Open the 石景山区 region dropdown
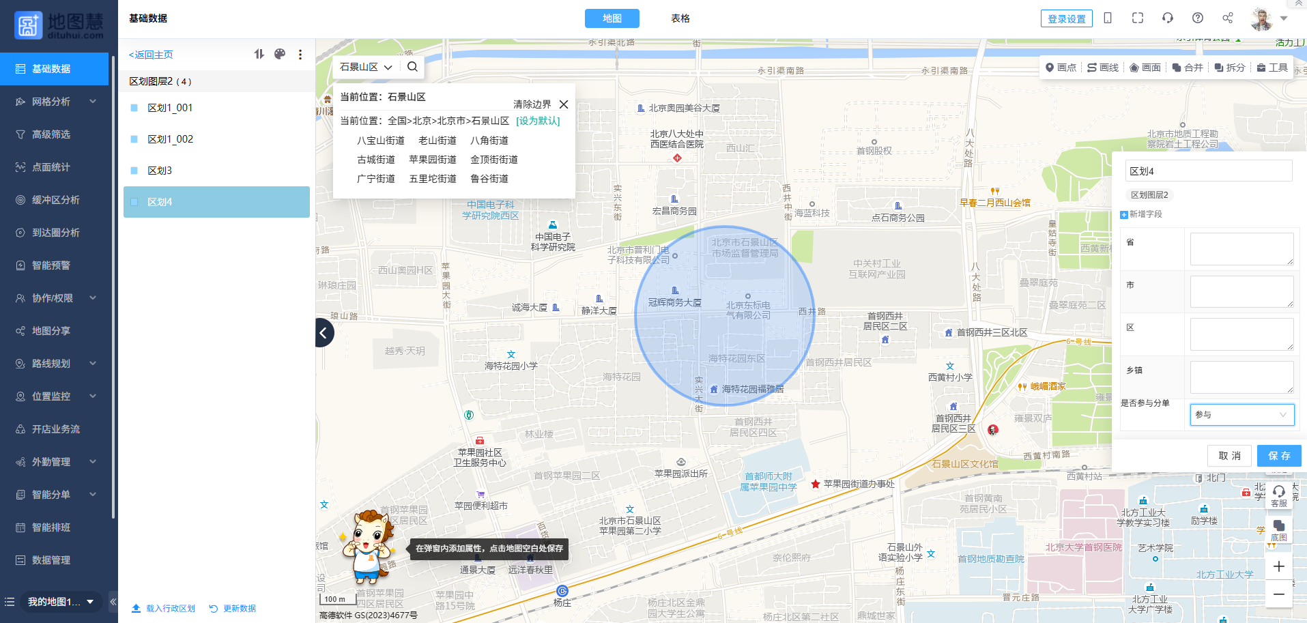 click(366, 67)
